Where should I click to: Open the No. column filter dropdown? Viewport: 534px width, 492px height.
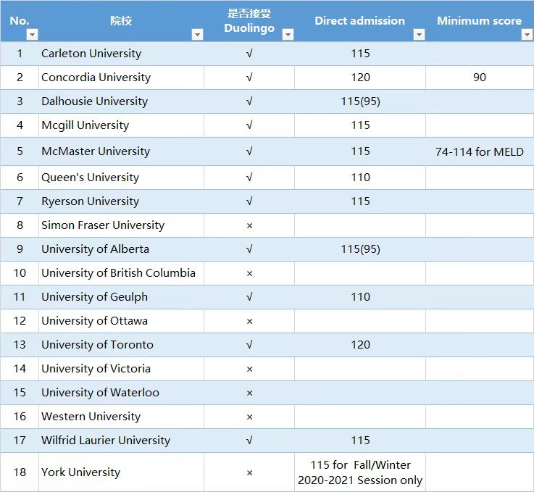pos(33,34)
